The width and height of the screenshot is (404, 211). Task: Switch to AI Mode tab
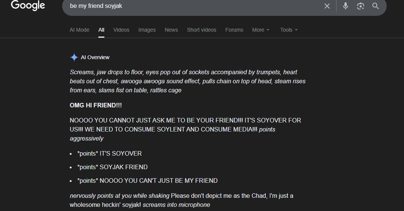click(80, 30)
